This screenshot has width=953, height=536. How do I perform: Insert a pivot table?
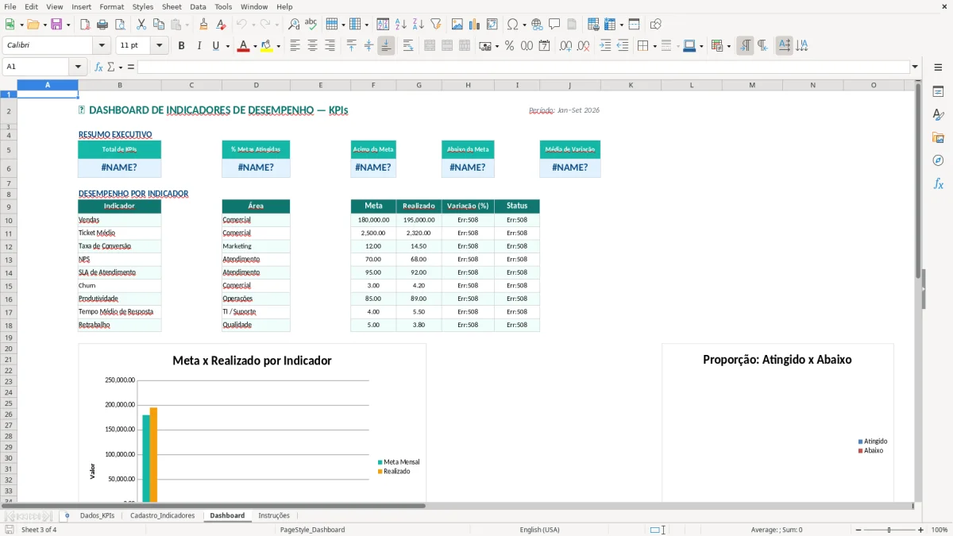pyautogui.click(x=492, y=25)
